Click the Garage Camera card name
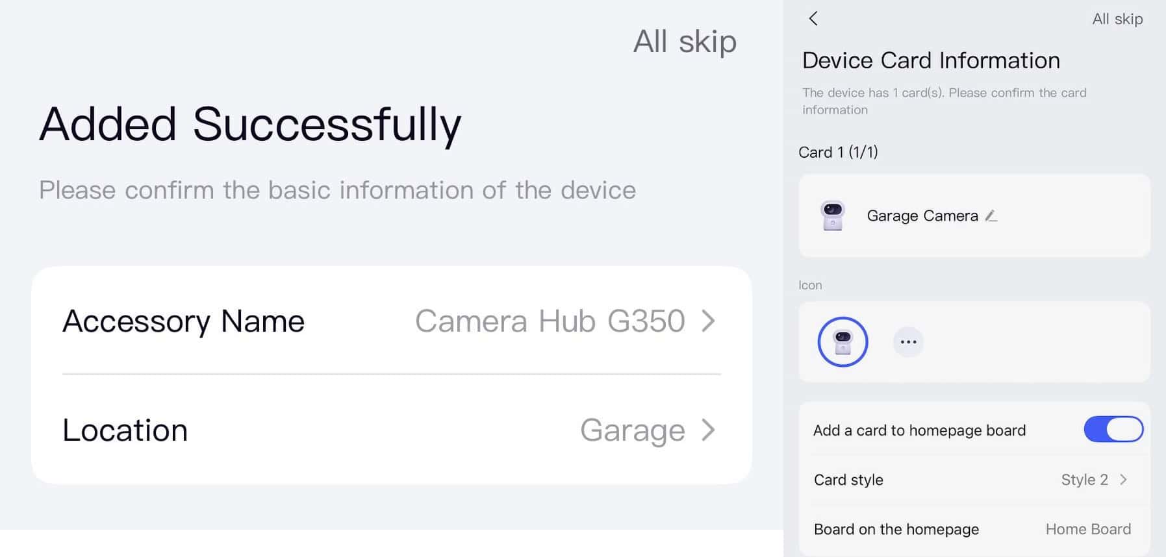1166x557 pixels. 922,216
